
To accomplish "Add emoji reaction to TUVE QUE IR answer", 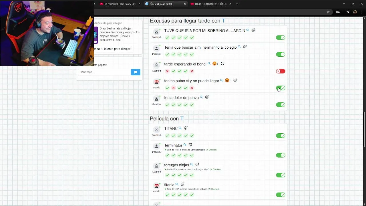I will 253,30.
